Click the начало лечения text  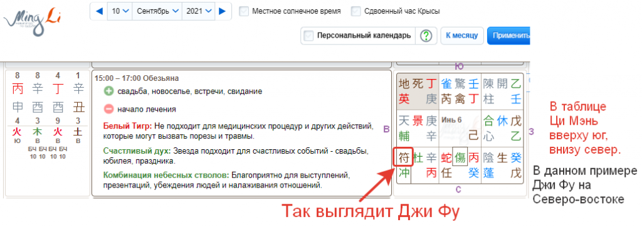pos(147,109)
